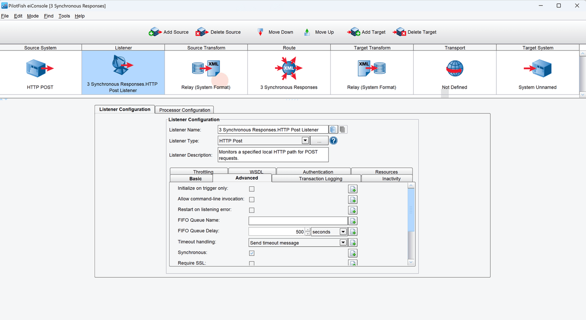The image size is (586, 320).
Task: Open the 3 Synchronous Responses route icon
Action: (288, 68)
